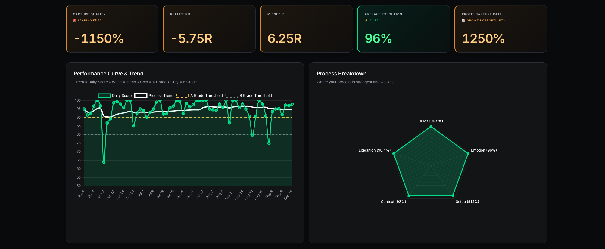Click the Context vertex point on radar

[409, 196]
